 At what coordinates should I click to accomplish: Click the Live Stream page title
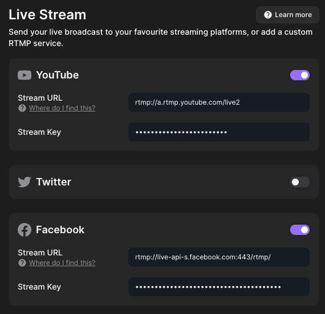click(47, 15)
